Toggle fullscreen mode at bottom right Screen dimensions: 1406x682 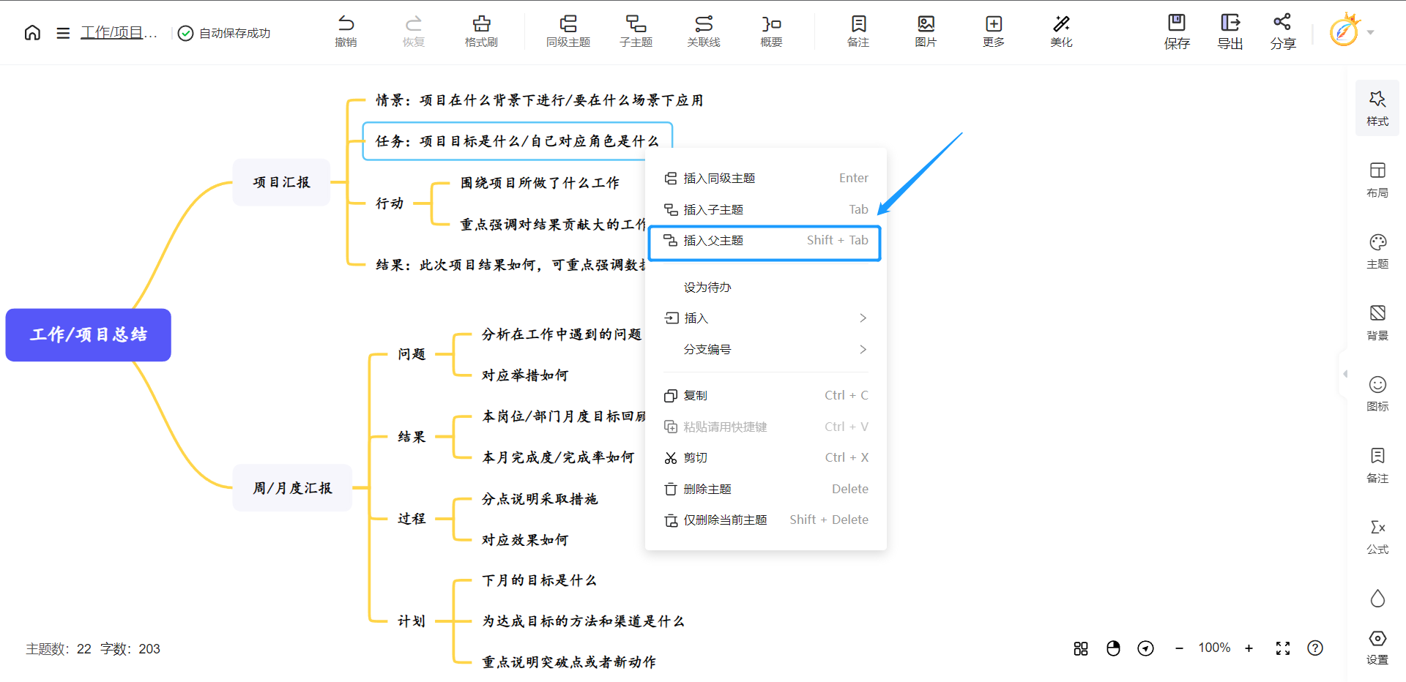point(1282,648)
